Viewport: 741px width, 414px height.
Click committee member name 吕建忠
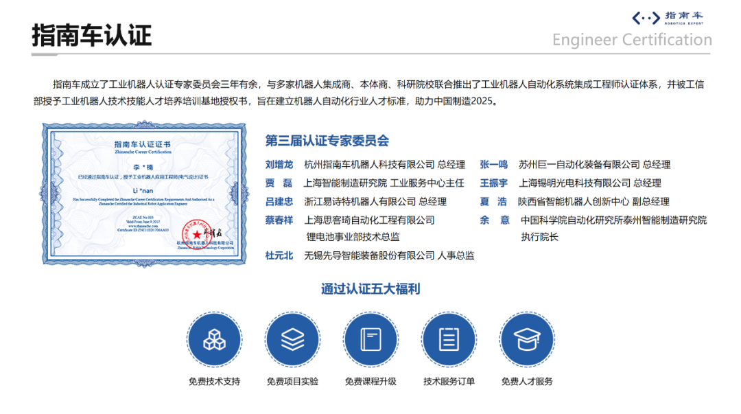[279, 202]
